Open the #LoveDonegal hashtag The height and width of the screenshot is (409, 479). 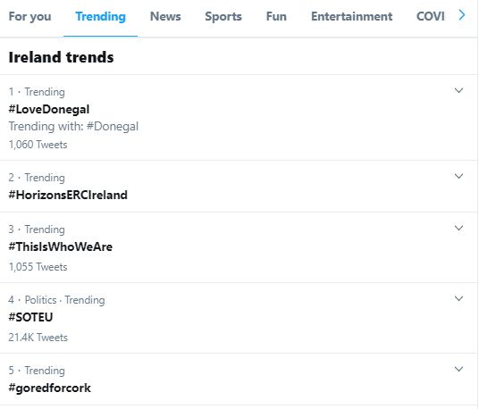pyautogui.click(x=49, y=109)
